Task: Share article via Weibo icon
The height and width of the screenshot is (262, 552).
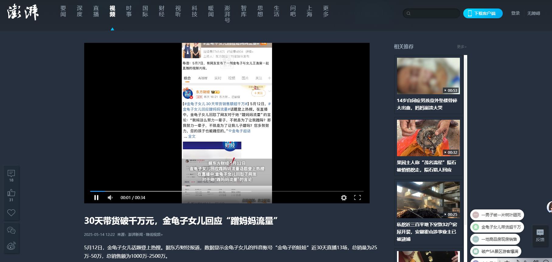Action: [11, 246]
